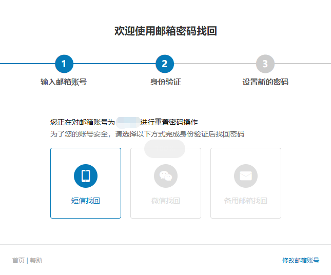Open the 帮助 link in footer
This screenshot has height=275, width=331.
click(36, 261)
